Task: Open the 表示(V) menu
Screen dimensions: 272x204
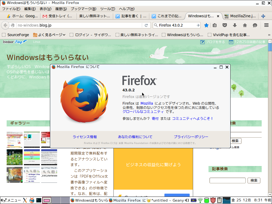Action: pos(45,9)
